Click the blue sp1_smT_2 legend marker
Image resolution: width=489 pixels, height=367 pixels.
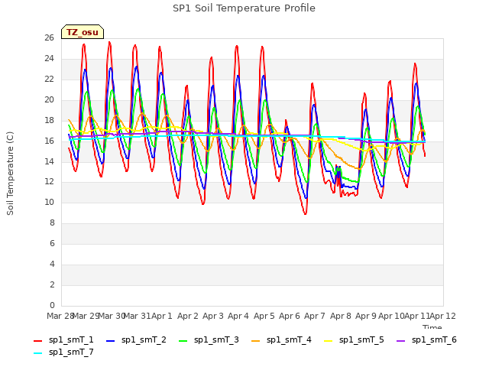[x=110, y=341]
